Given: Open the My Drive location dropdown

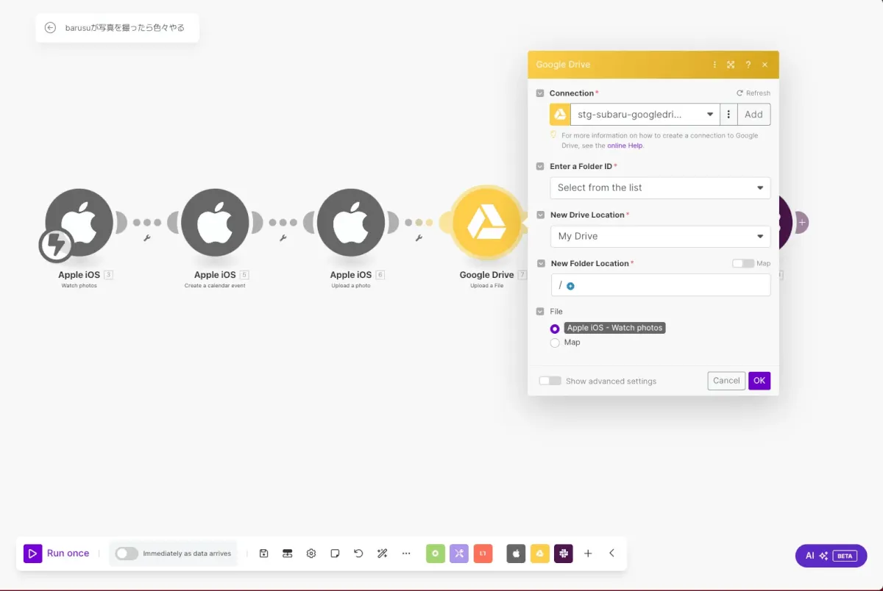Looking at the screenshot, I should [x=660, y=236].
